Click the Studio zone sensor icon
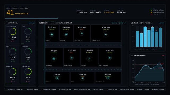The height and width of the screenshot is (95, 170). (x=89, y=59)
